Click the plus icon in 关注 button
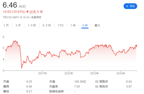 [127, 6]
